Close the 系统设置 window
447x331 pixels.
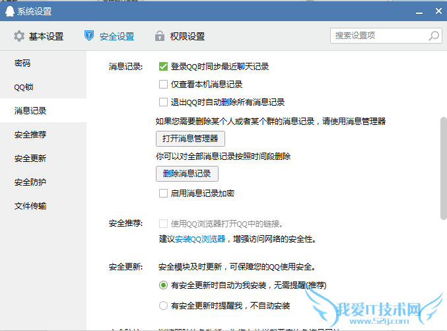click(438, 11)
